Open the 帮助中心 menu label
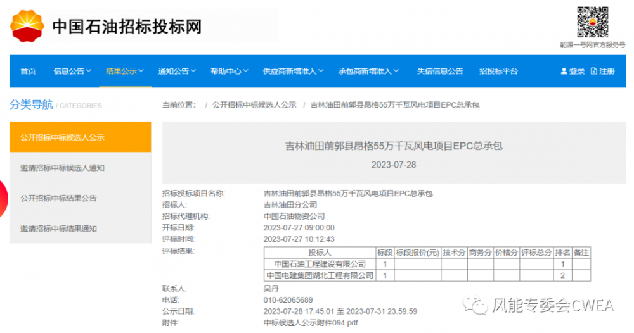Viewport: 634px width, 333px height. (226, 71)
